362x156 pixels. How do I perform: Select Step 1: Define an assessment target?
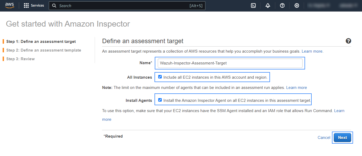(41, 42)
